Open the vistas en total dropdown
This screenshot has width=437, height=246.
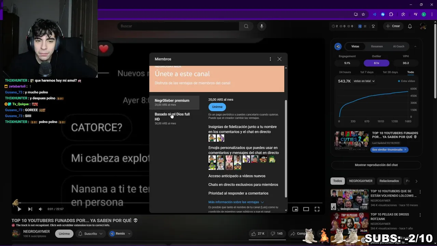coord(364,81)
